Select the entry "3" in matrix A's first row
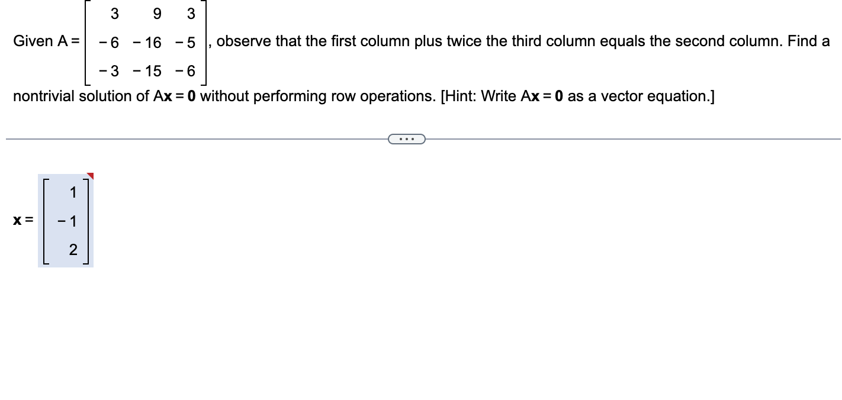Screen dimensions: 842x400 tap(114, 15)
